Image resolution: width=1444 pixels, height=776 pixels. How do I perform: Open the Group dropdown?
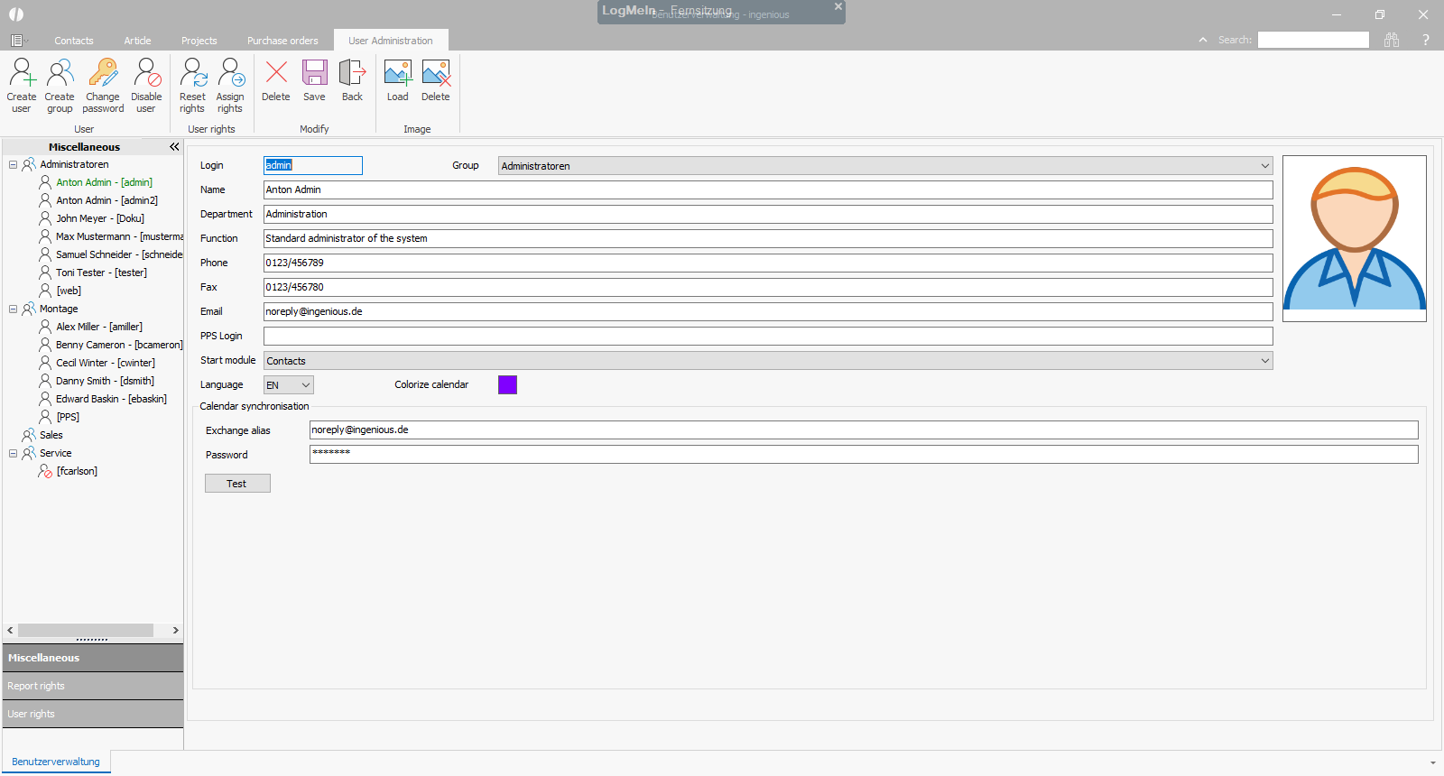pos(1264,166)
